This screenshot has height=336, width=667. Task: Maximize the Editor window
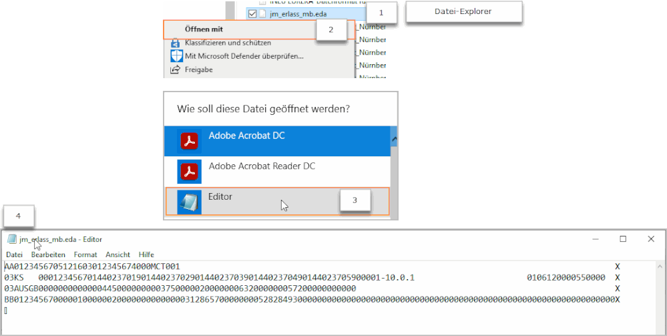point(623,239)
